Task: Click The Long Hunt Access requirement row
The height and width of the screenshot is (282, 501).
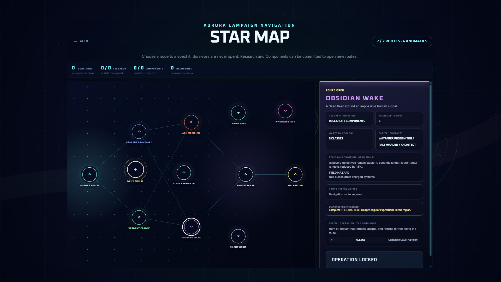Action: pyautogui.click(x=374, y=240)
